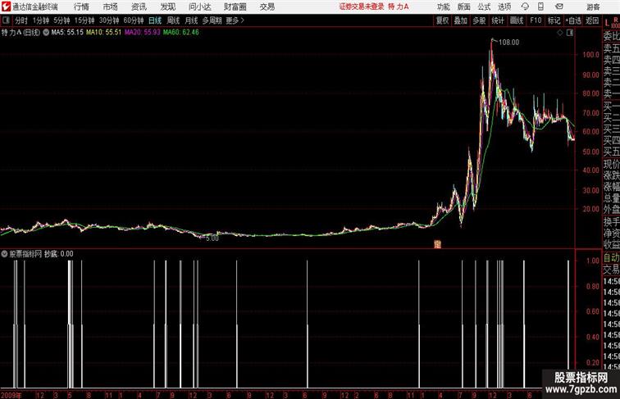Click the 自动 label in right panel

611,258
